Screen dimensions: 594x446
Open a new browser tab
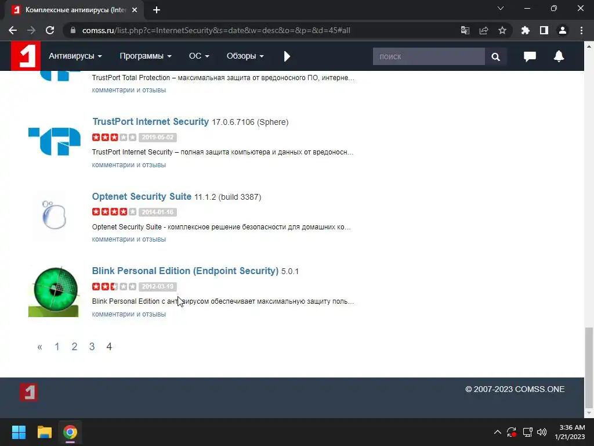pos(157,10)
